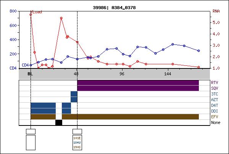The width and height of the screenshot is (229, 154).
Task: Click the first D4T treatment block
Action: tap(43, 105)
